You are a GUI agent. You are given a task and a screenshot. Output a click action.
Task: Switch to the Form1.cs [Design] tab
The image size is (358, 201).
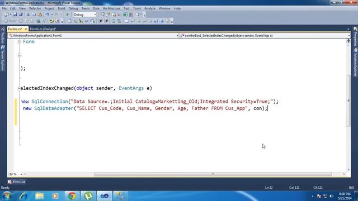43,29
